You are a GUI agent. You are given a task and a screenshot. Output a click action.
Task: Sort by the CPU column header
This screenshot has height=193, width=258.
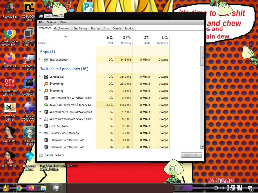[x=105, y=40]
